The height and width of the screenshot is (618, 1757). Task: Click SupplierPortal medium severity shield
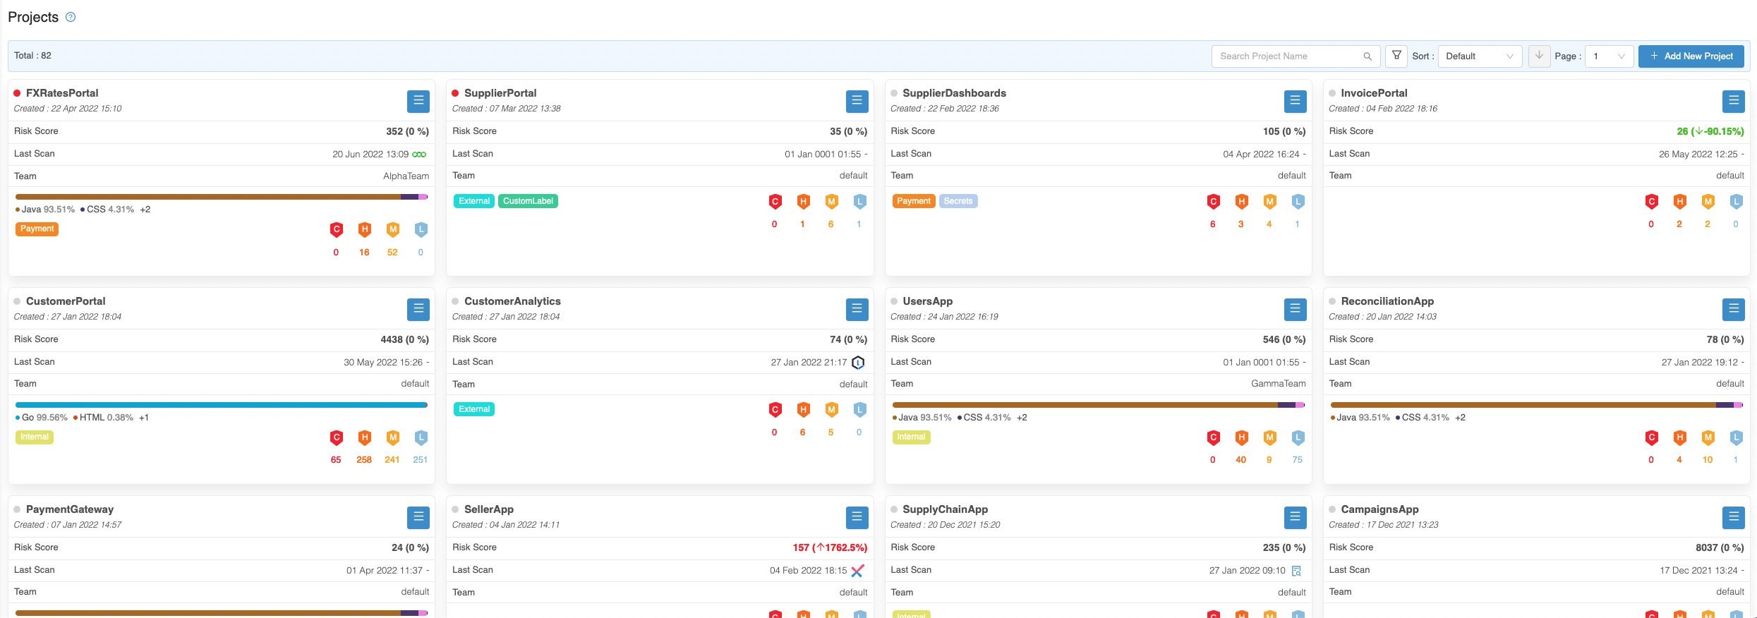point(831,202)
